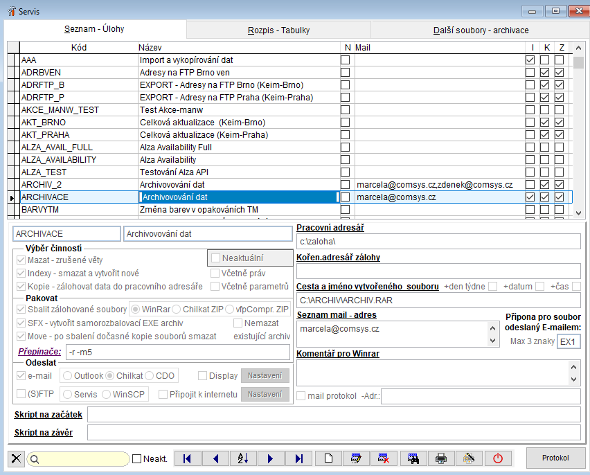Open the Další soubory - archivace tab
Screen dimensions: 590x475
(x=481, y=30)
